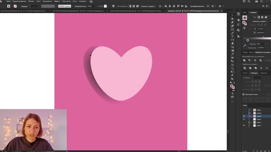Expand Слой 3 layer arrow

(251, 122)
